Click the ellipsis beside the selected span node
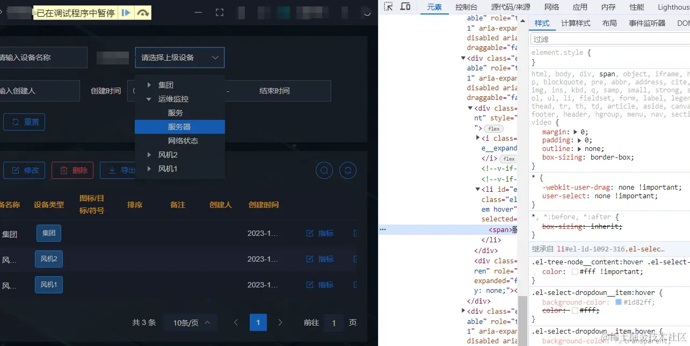This screenshot has width=690, height=346. (383, 229)
